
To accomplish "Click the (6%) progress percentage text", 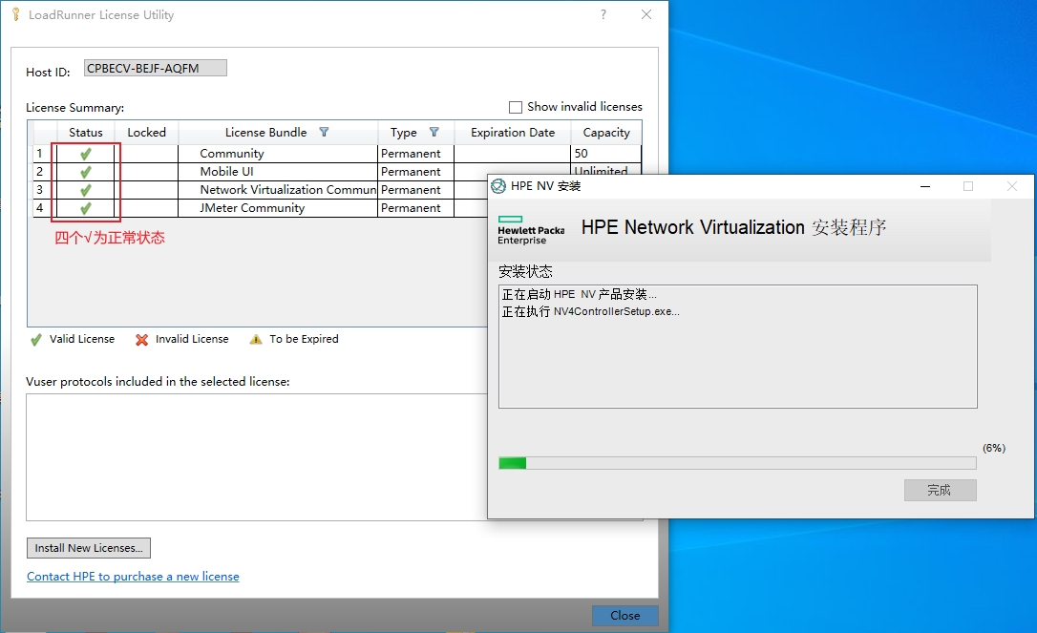I will [x=994, y=448].
